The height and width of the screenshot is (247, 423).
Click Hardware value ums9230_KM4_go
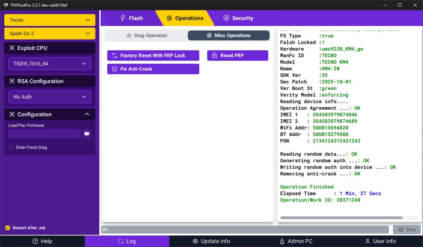coord(342,49)
